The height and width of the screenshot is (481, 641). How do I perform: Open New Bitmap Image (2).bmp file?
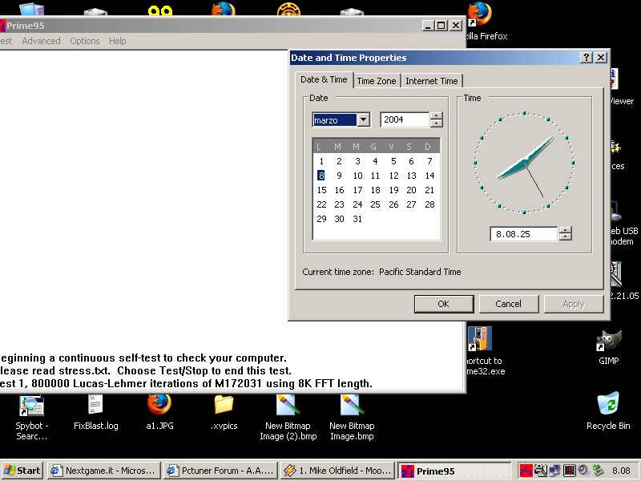coord(288,406)
